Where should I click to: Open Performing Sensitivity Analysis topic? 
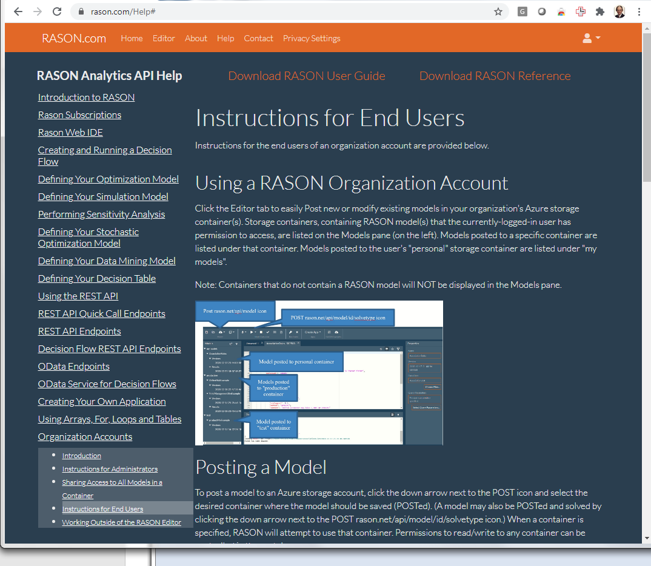pyautogui.click(x=101, y=214)
